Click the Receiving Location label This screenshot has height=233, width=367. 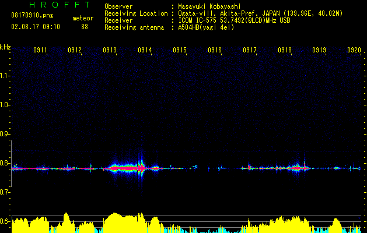[x=136, y=13]
